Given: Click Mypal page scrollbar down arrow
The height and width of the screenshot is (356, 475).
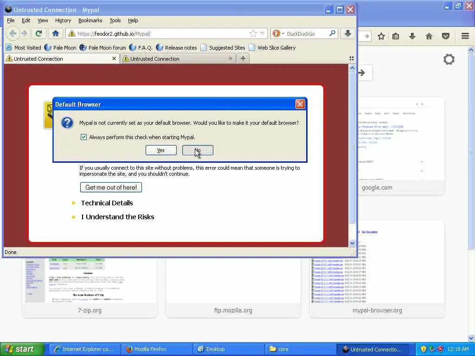Looking at the screenshot, I should point(352,243).
